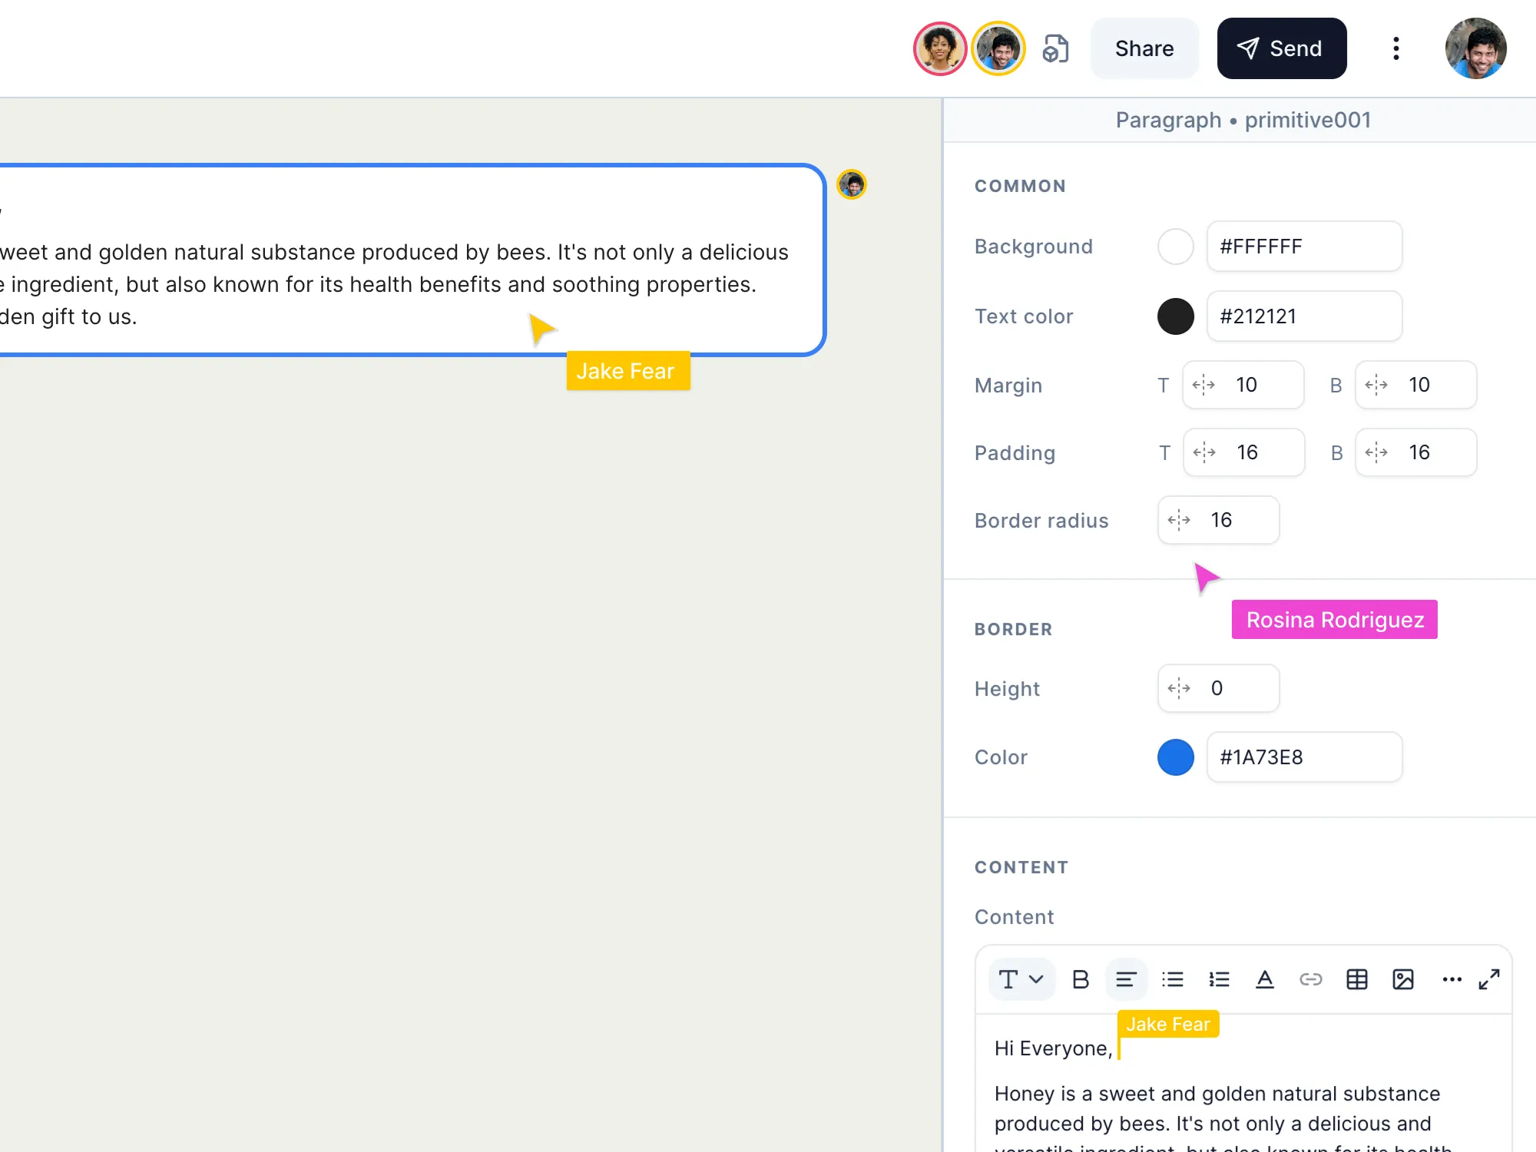
Task: Insert a table via the table icon
Action: 1357,979
